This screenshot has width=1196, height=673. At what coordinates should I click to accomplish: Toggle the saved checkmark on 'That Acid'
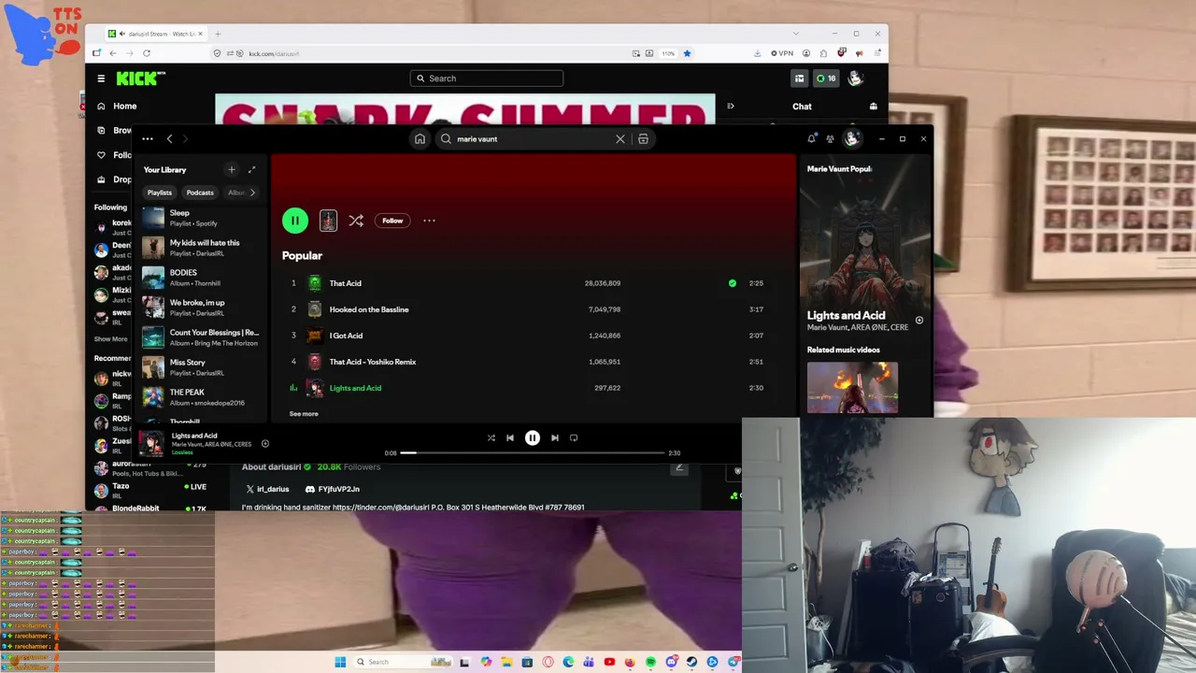(733, 283)
